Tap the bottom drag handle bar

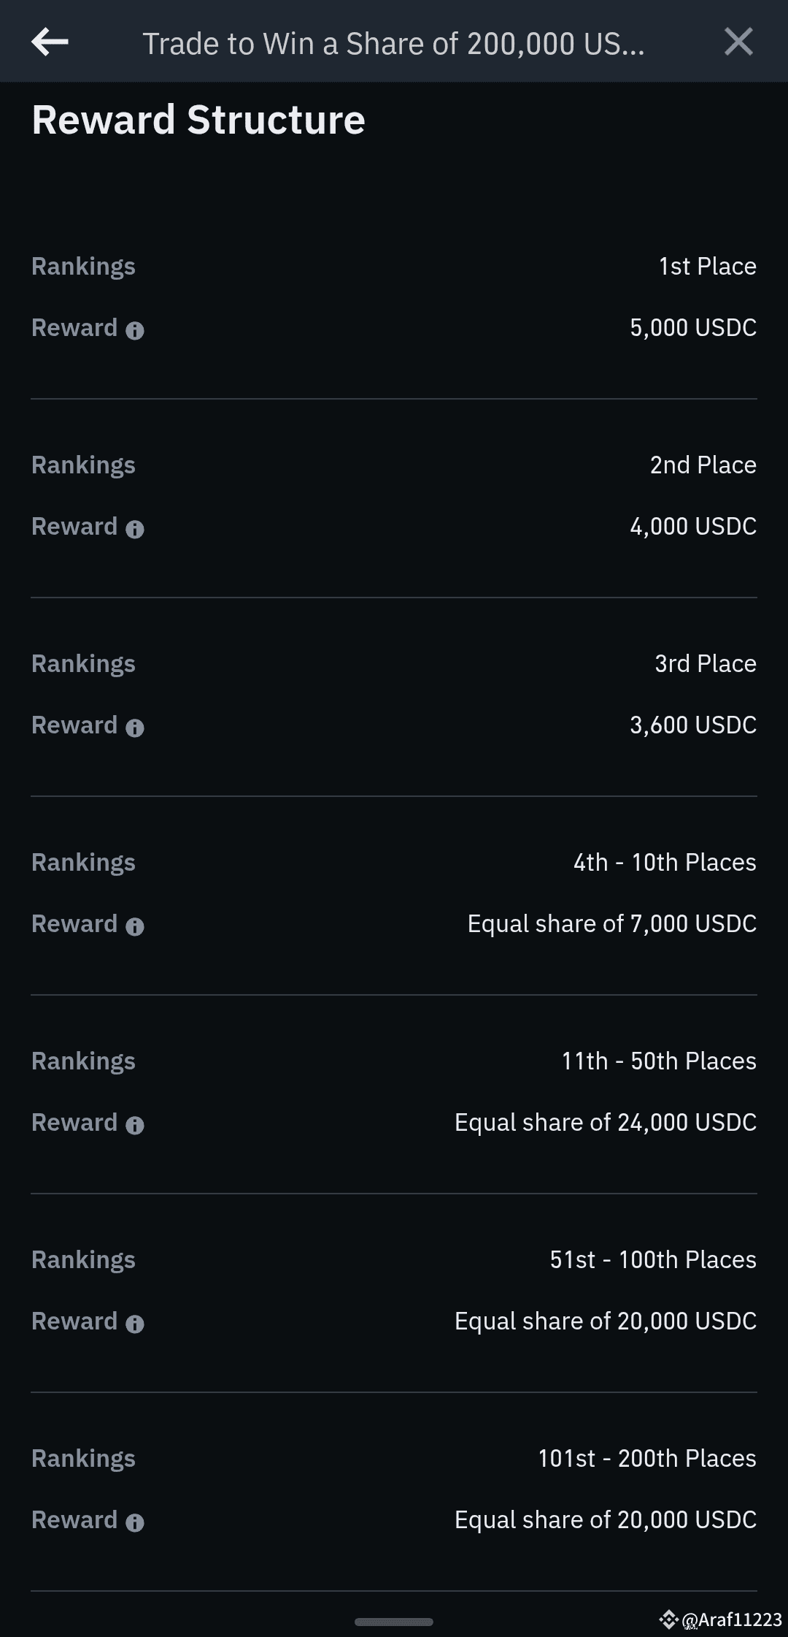[393, 1621]
